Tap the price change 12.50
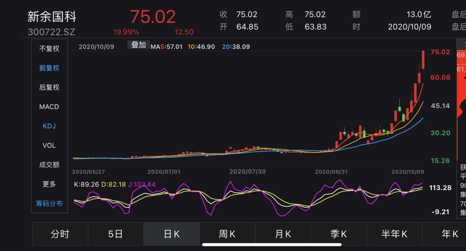Screen dimensions: 466x251 click(x=184, y=32)
